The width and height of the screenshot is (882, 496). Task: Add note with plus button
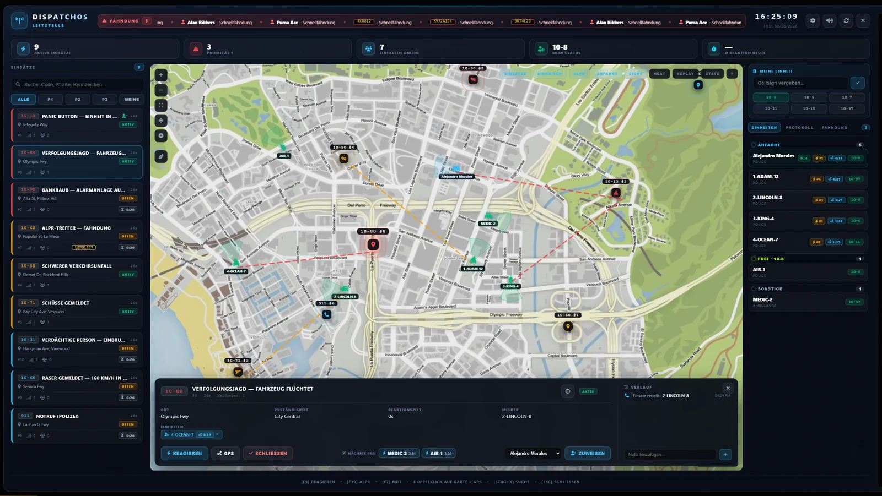point(725,454)
